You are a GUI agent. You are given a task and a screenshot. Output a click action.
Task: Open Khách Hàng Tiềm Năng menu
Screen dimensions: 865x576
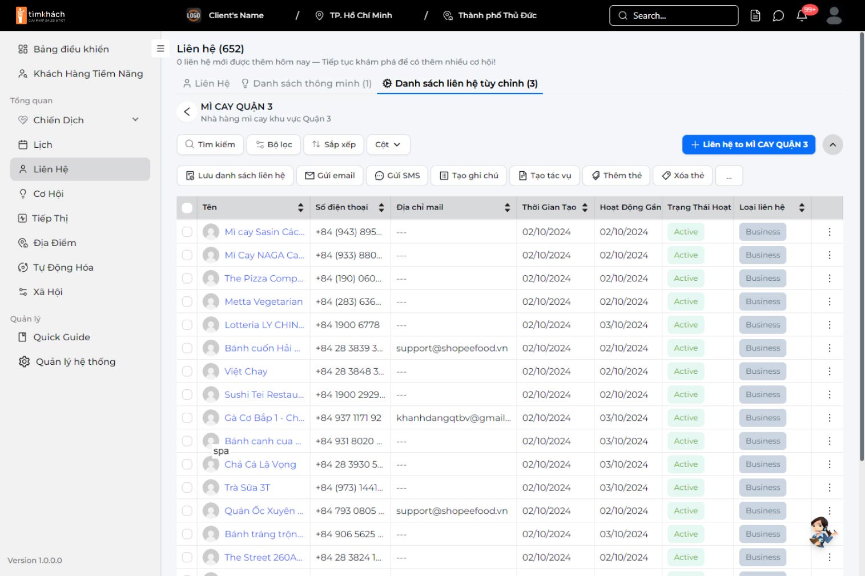click(80, 74)
